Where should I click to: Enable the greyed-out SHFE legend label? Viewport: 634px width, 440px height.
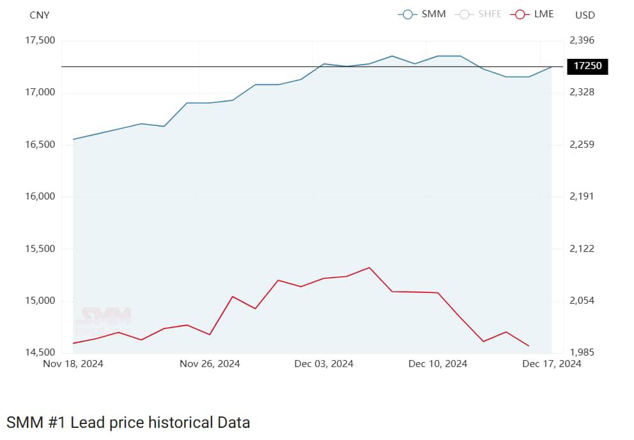tap(490, 14)
